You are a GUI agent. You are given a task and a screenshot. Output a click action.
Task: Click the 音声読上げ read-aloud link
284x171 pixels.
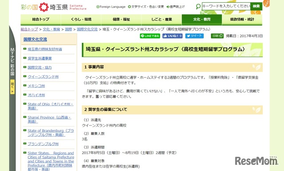pyautogui.click(x=175, y=7)
